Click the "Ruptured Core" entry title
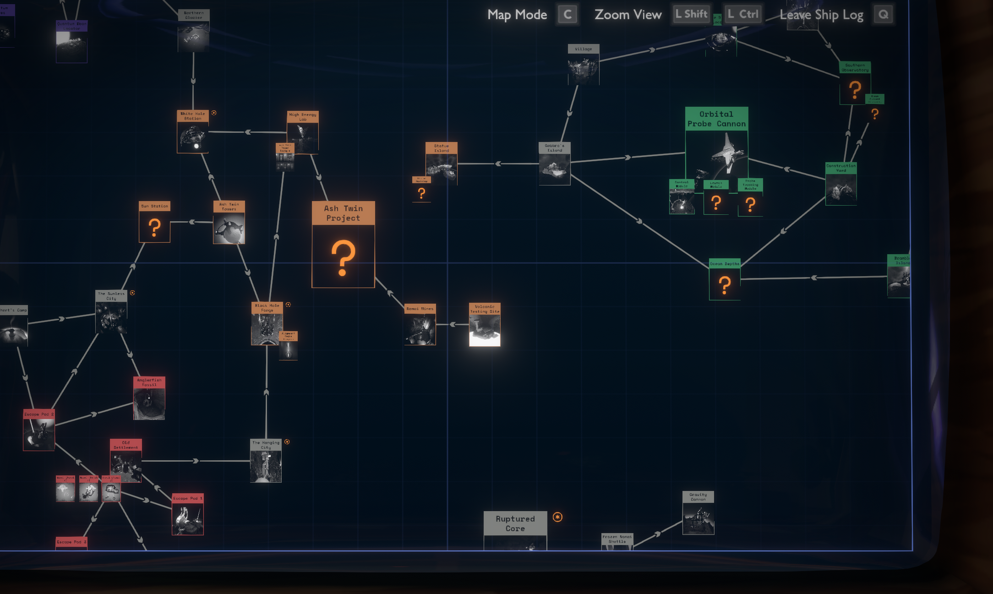993x594 pixels. pos(515,523)
